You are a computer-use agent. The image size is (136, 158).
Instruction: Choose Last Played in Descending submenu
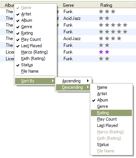click(x=107, y=125)
